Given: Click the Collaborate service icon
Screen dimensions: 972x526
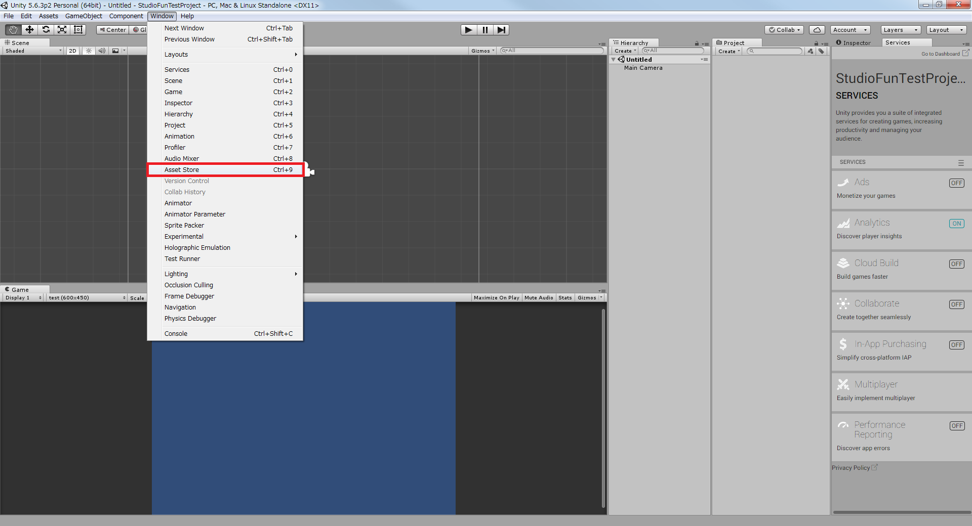Looking at the screenshot, I should pos(843,303).
